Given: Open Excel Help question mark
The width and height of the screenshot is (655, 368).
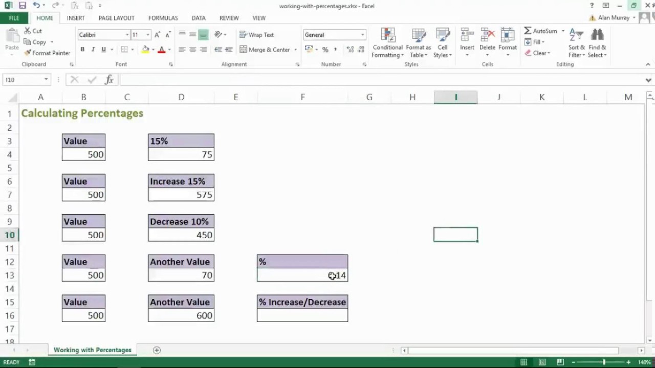Looking at the screenshot, I should point(592,6).
